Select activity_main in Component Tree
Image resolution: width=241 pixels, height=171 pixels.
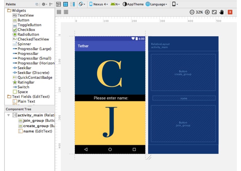coord(34,115)
